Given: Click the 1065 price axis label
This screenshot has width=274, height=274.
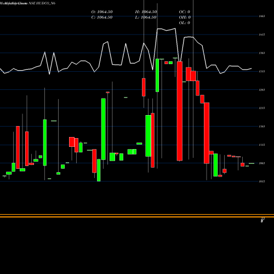Looking at the screenshot, I should coord(262,163).
